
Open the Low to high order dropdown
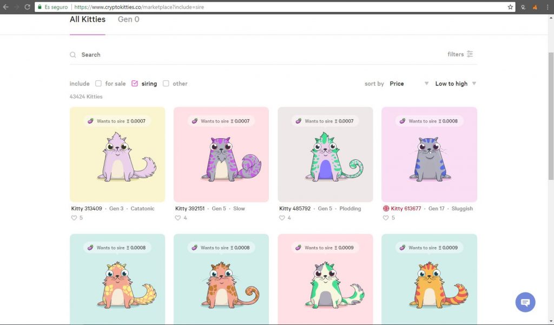coord(456,83)
